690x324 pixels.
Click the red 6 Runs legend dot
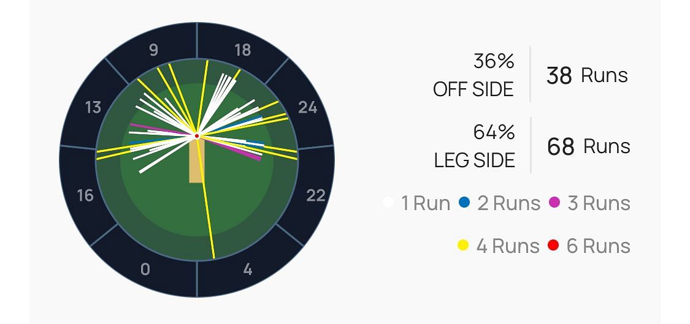[x=553, y=246]
